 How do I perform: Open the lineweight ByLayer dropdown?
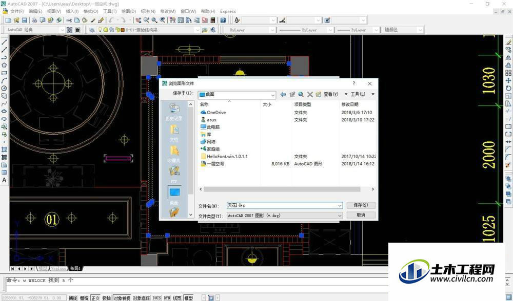358,30
